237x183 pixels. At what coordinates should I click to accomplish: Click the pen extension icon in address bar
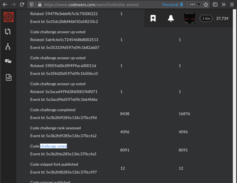(x=199, y=5)
